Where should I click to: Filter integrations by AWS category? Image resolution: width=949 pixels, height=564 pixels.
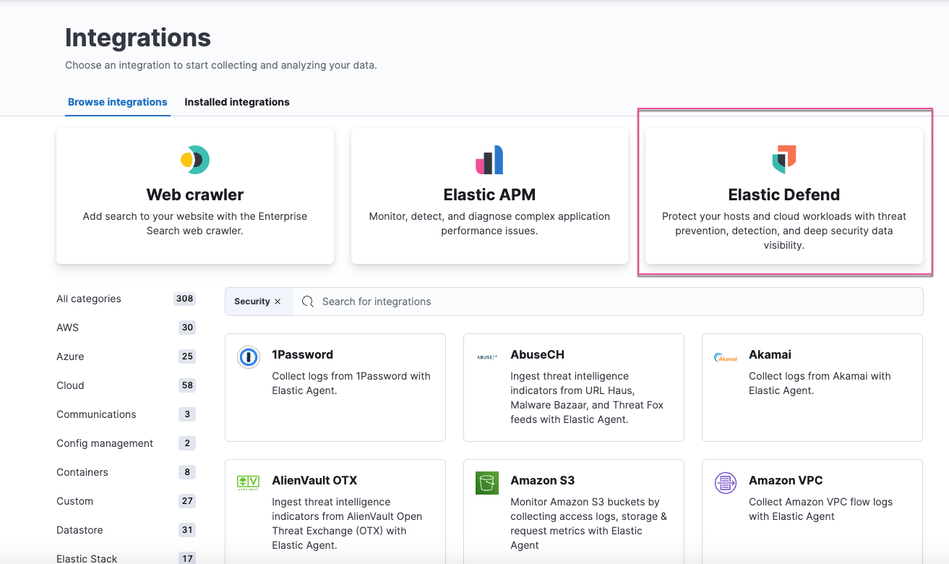point(67,328)
